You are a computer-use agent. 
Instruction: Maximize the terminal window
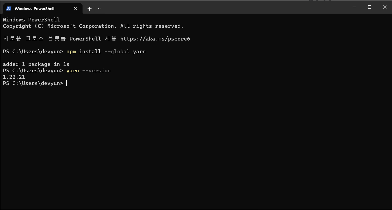[370, 7]
